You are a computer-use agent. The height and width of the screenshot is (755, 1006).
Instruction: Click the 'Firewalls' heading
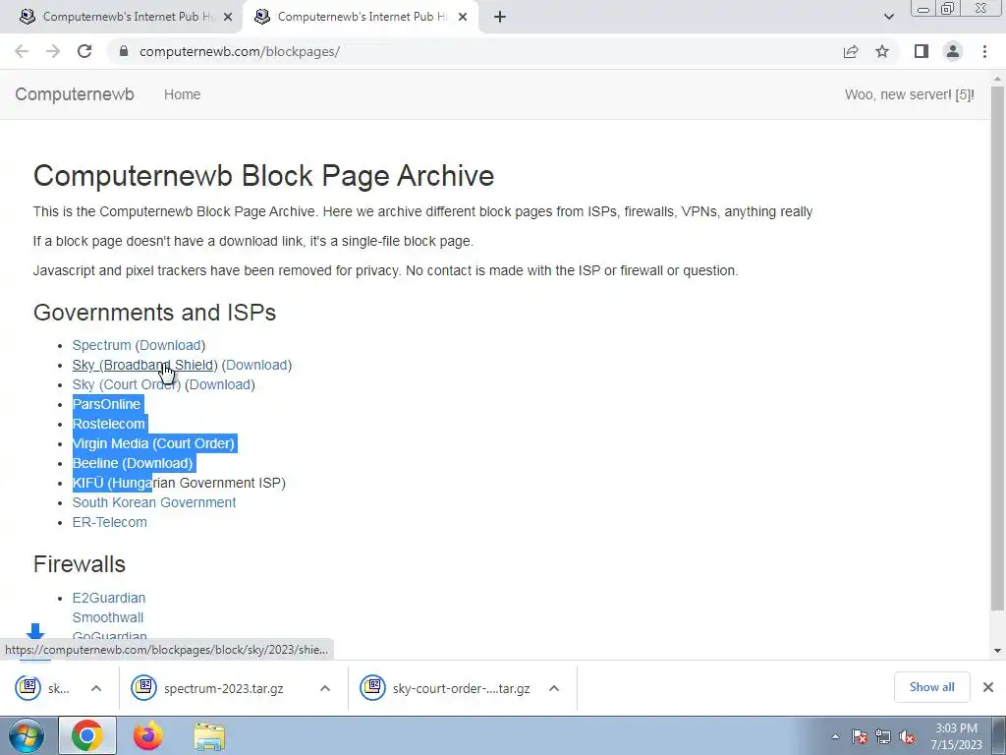80,564
